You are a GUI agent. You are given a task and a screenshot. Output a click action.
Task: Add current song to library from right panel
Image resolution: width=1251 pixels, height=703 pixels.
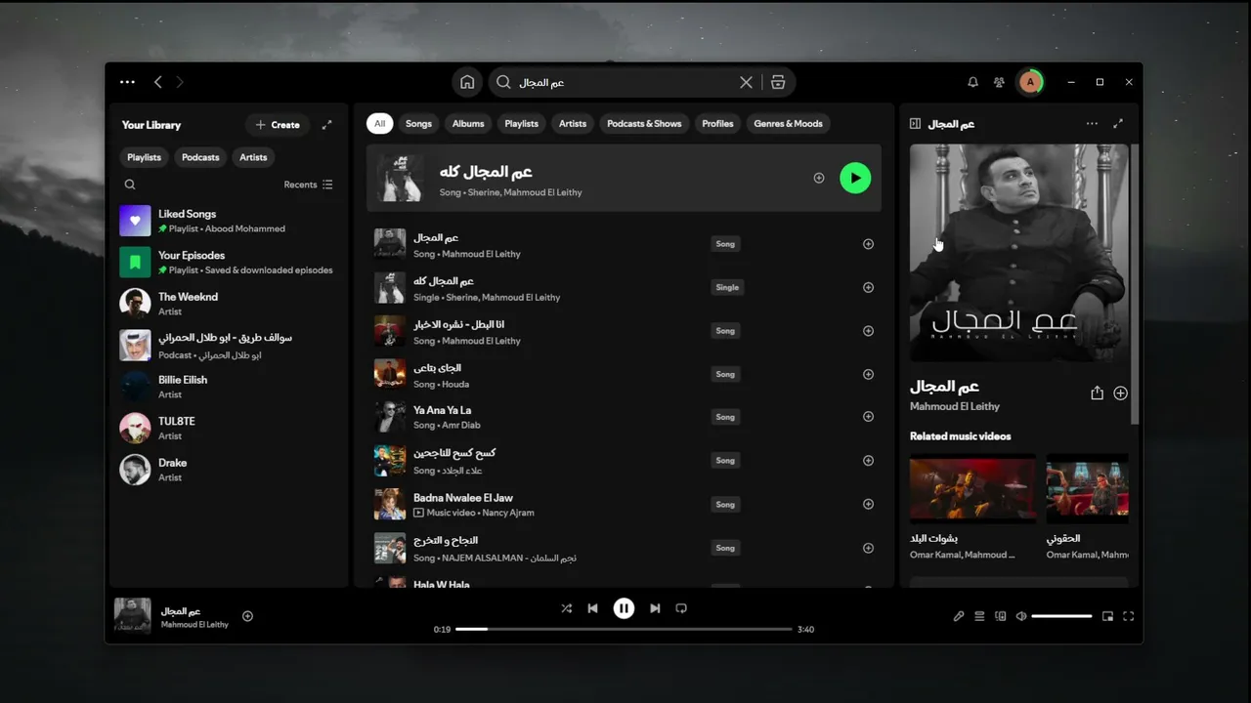[1120, 393]
